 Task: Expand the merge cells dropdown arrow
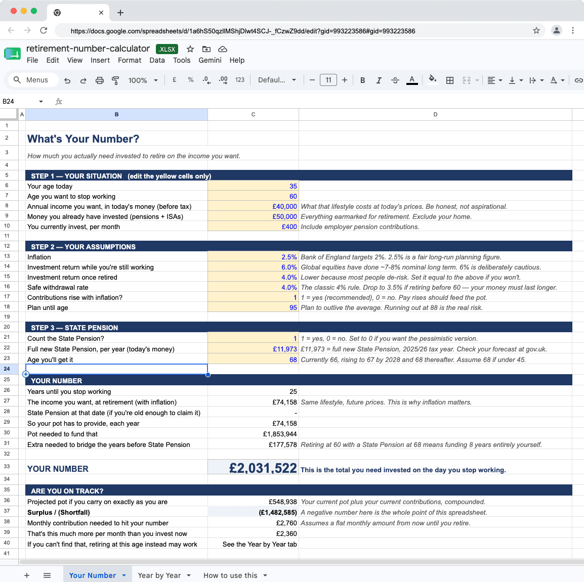477,80
